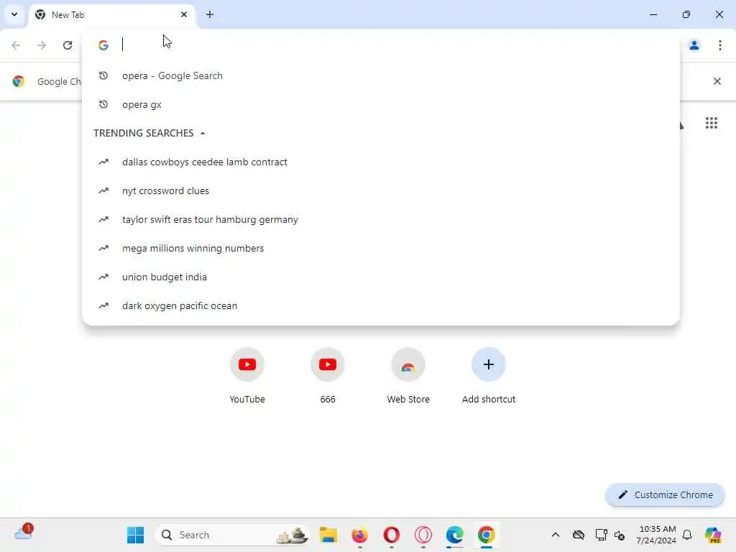Image resolution: width=736 pixels, height=552 pixels.
Task: Click the network display tray icon
Action: 601,535
